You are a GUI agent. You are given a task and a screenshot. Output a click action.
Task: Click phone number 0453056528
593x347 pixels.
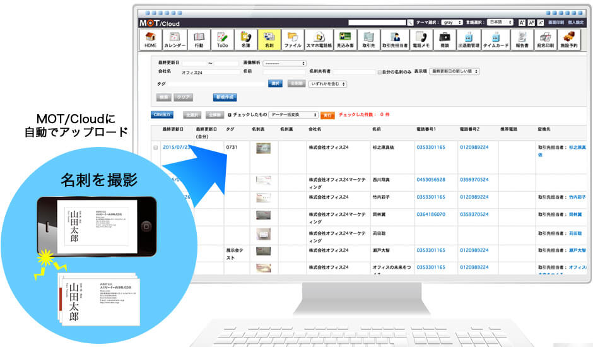431,180
